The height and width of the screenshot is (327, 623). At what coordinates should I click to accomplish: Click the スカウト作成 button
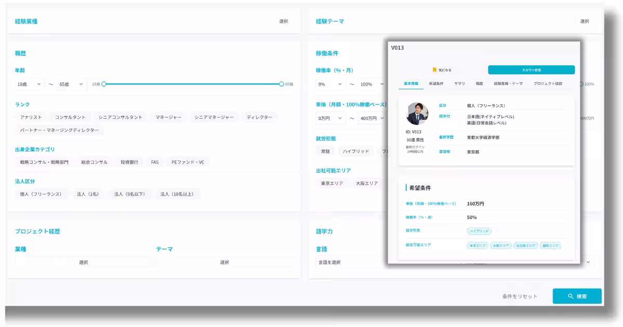[x=531, y=69]
